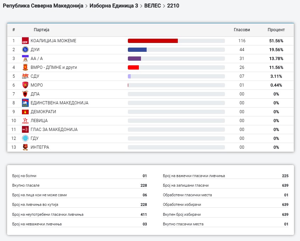The height and width of the screenshot is (241, 300).
Task: Click the АА / А party logo
Action: click(x=25, y=59)
